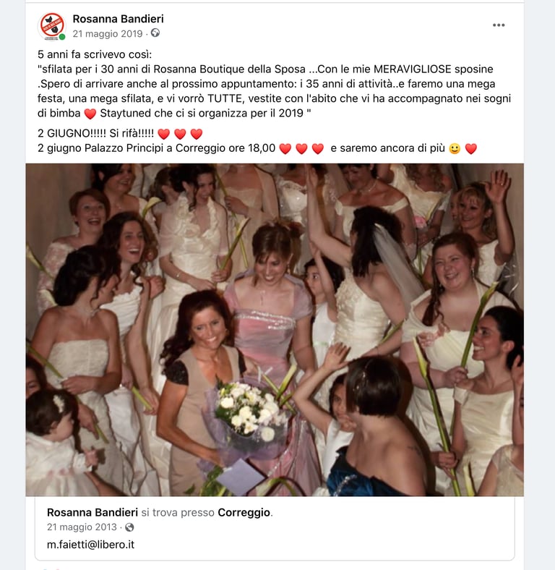Click 'si trova presso' text in shared post
This screenshot has height=570, width=555.
pyautogui.click(x=178, y=513)
